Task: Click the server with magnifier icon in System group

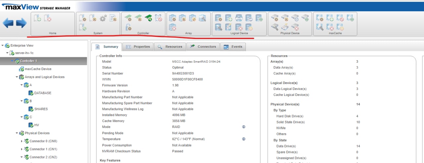Action: point(83,28)
